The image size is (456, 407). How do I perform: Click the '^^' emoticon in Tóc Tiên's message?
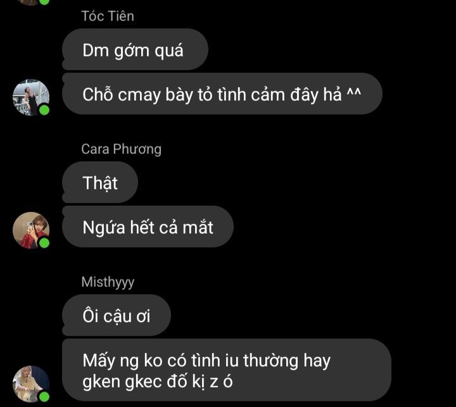coord(353,93)
